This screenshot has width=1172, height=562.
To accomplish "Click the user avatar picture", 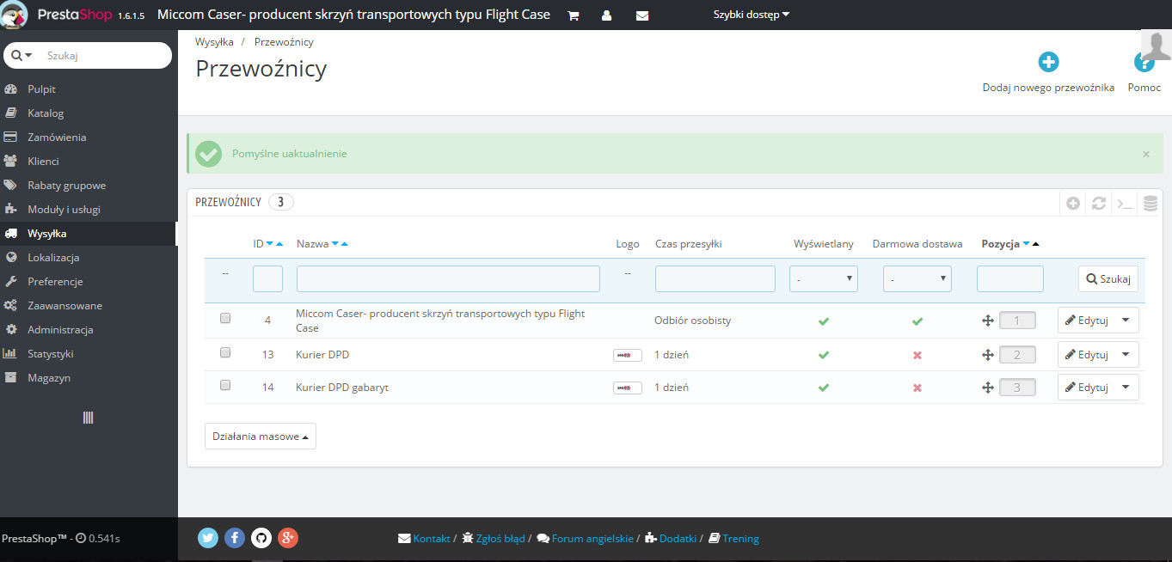I will (x=1157, y=45).
